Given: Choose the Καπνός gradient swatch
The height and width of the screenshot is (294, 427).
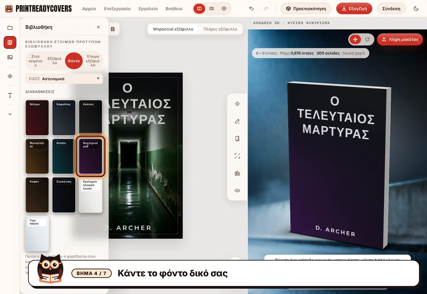Looking at the screenshot, I should tap(90, 118).
